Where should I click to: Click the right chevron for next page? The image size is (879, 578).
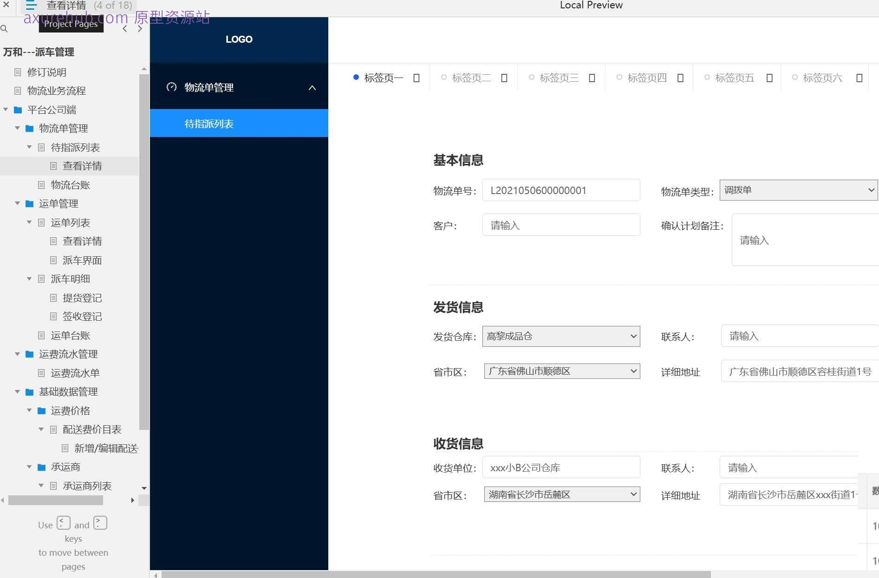pos(139,28)
